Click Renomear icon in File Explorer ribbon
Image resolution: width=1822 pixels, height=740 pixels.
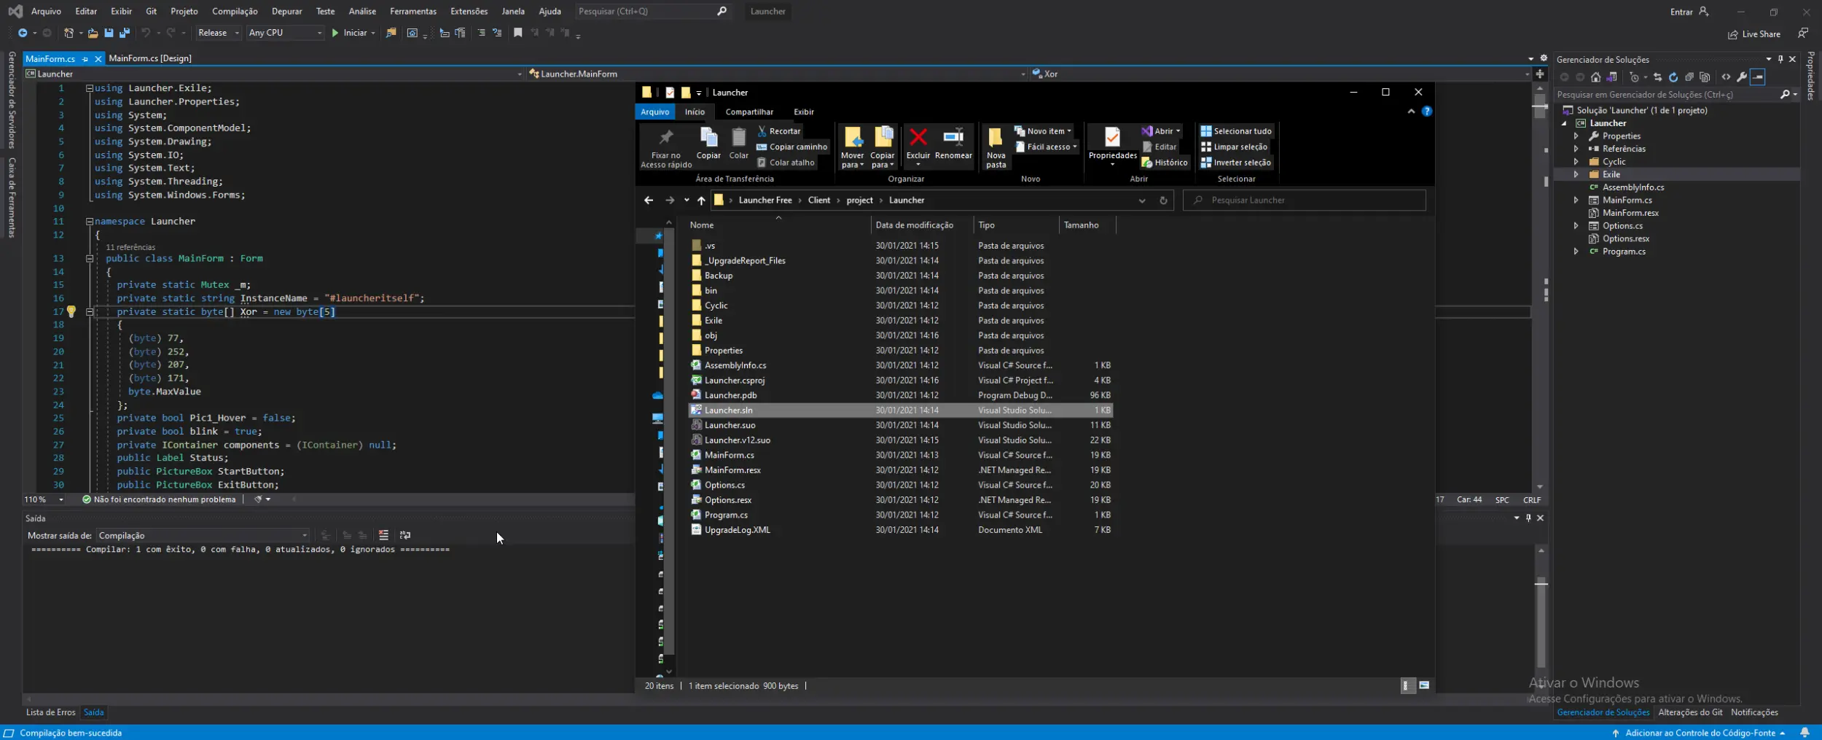click(x=953, y=144)
